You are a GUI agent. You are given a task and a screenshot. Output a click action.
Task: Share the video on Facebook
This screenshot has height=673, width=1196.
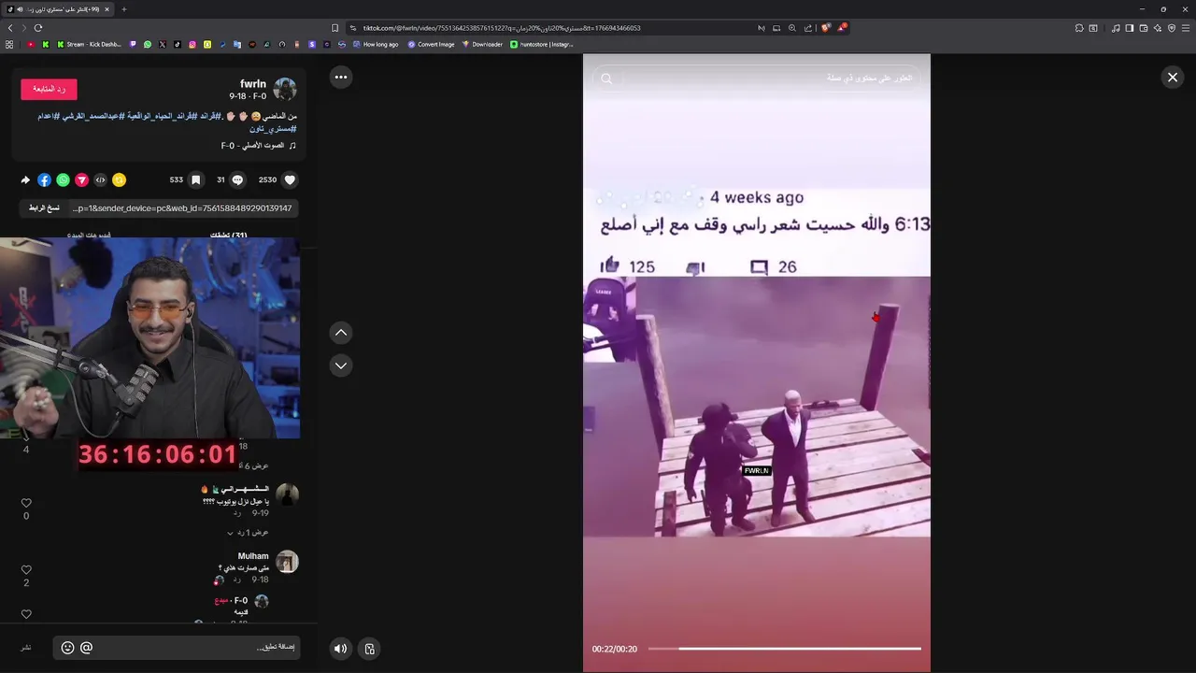point(44,179)
